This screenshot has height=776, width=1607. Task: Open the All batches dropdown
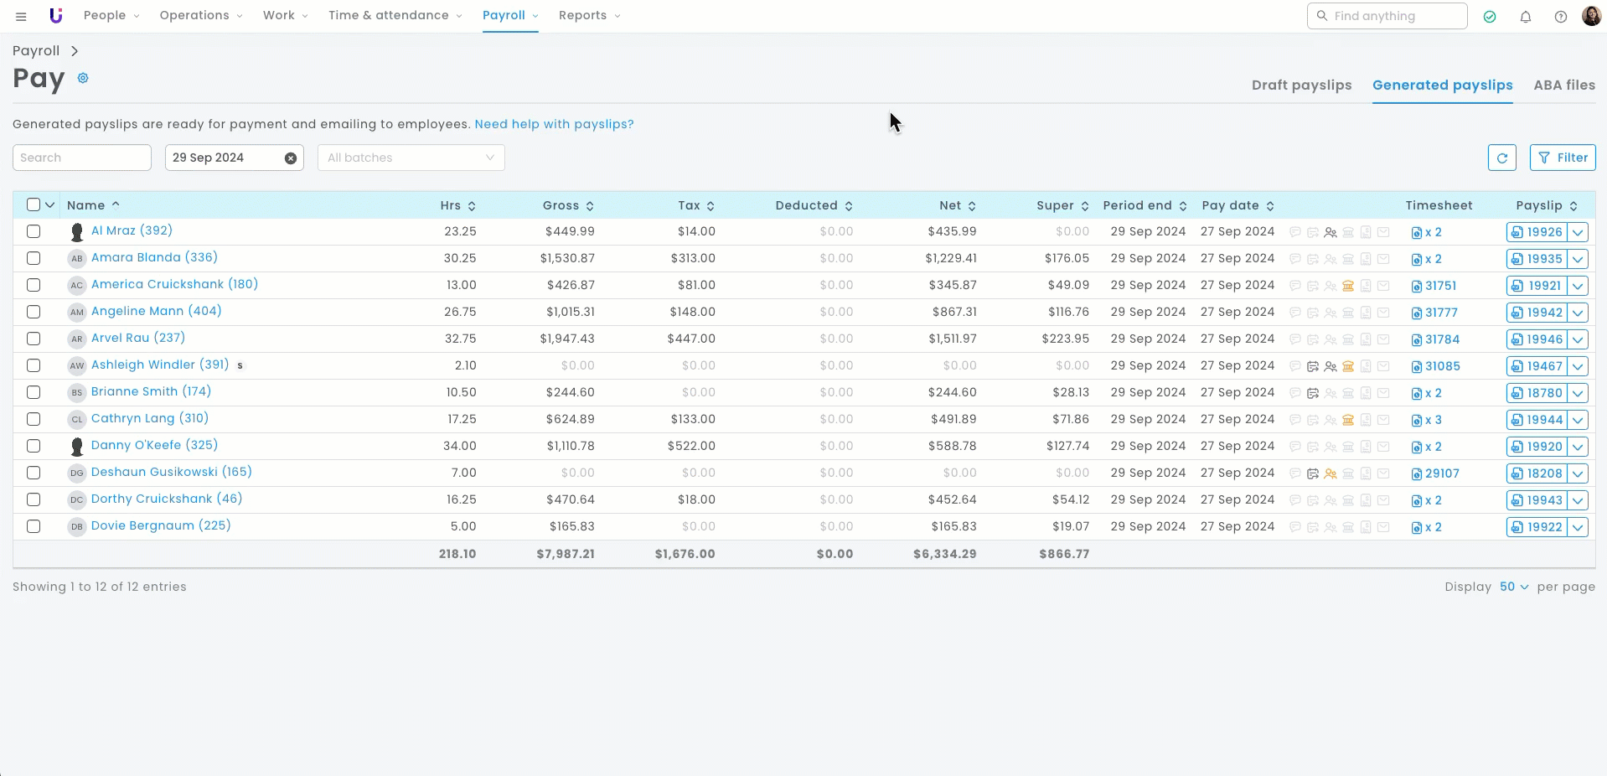coord(411,158)
